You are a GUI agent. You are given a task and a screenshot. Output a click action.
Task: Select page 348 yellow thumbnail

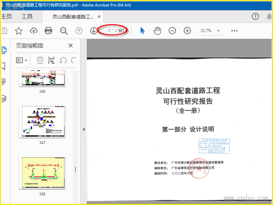[42, 173]
